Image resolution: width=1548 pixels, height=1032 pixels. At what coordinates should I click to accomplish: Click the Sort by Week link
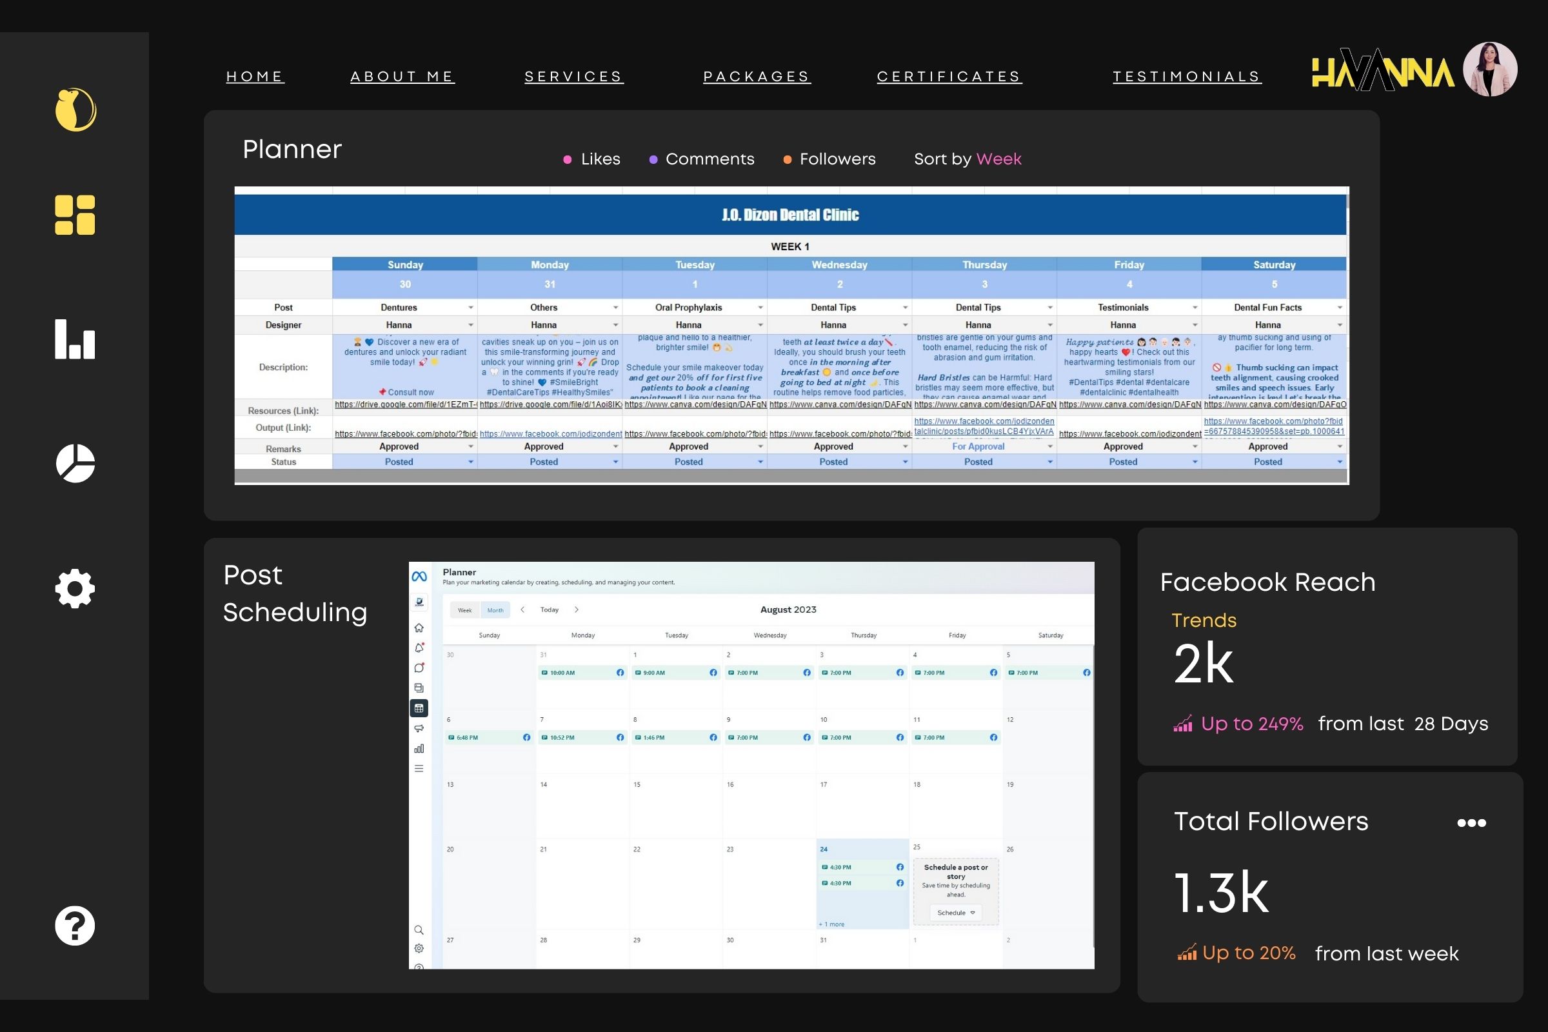click(x=998, y=159)
